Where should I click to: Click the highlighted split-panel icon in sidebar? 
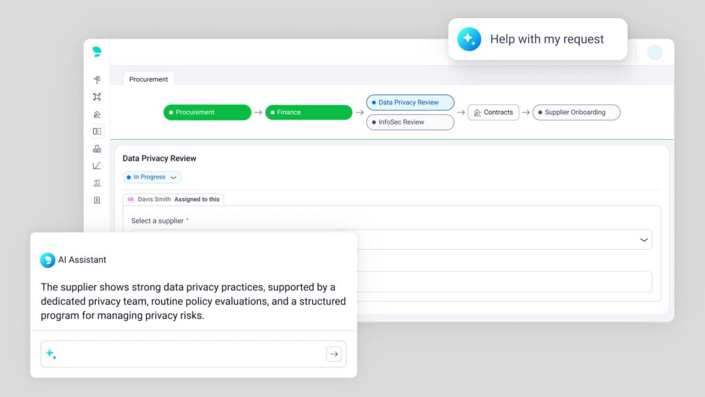(x=97, y=132)
